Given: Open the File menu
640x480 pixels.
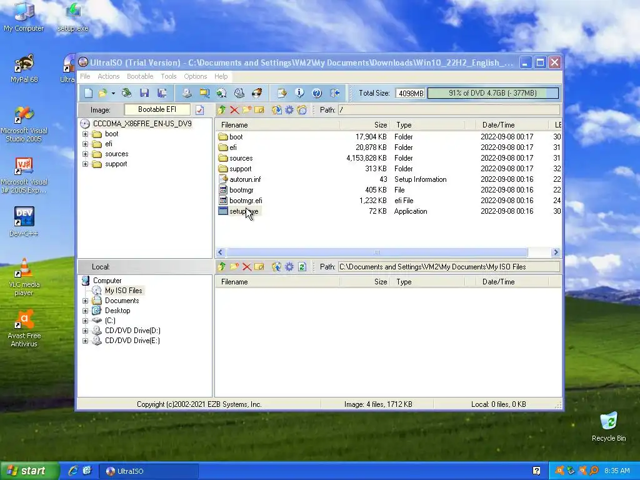Looking at the screenshot, I should [85, 76].
